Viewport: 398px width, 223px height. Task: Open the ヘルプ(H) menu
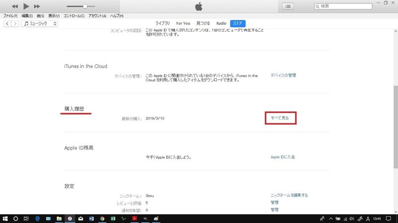(117, 16)
